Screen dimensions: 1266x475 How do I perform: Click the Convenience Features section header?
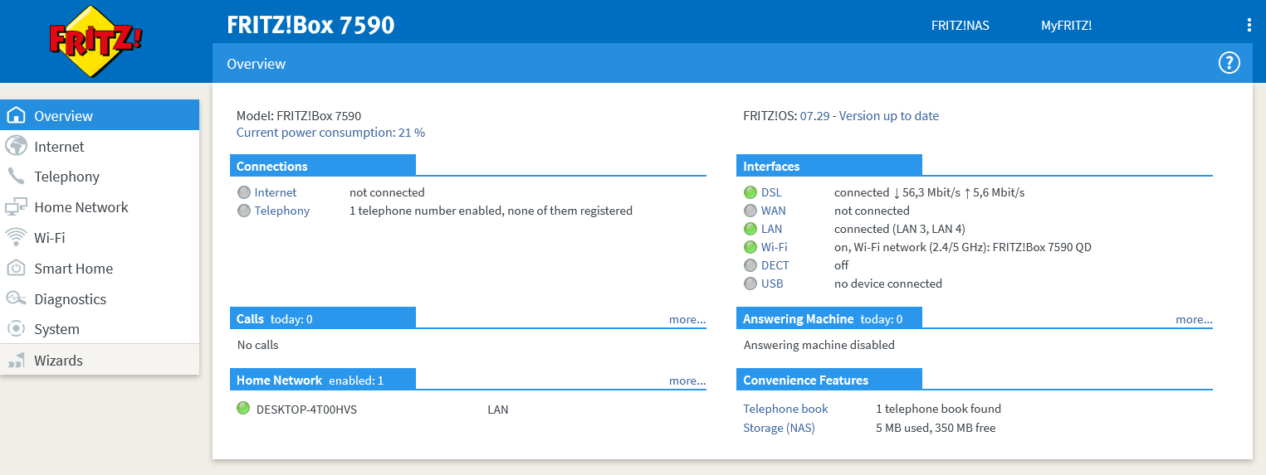coord(829,380)
